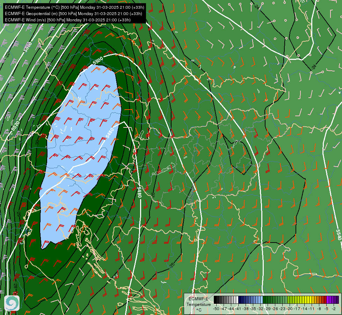Click the 5520 geopotential contour label
342x315 pixels.
(15, 126)
